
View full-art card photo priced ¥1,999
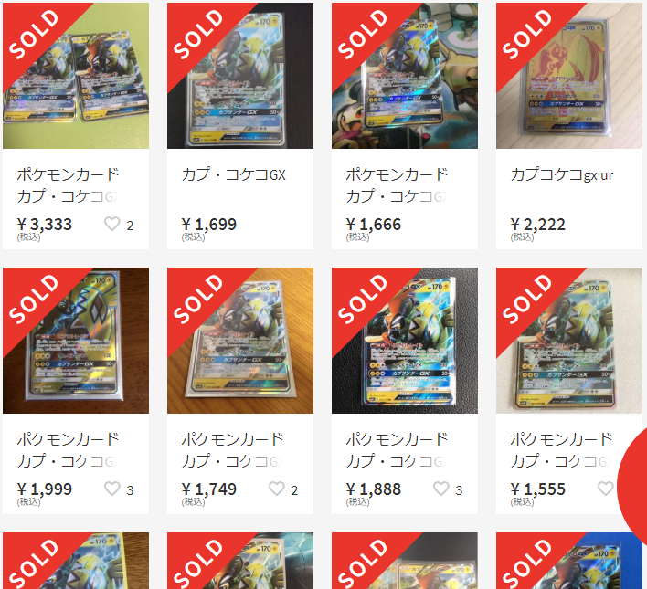click(x=76, y=341)
